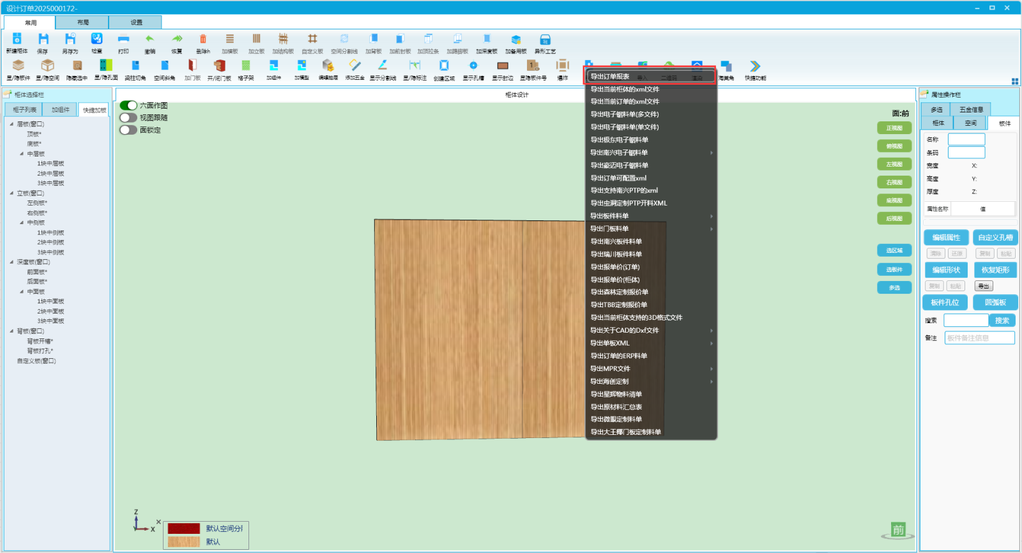1022x553 pixels.
Task: Click the 显/隐空间 show/hide space icon
Action: point(48,66)
